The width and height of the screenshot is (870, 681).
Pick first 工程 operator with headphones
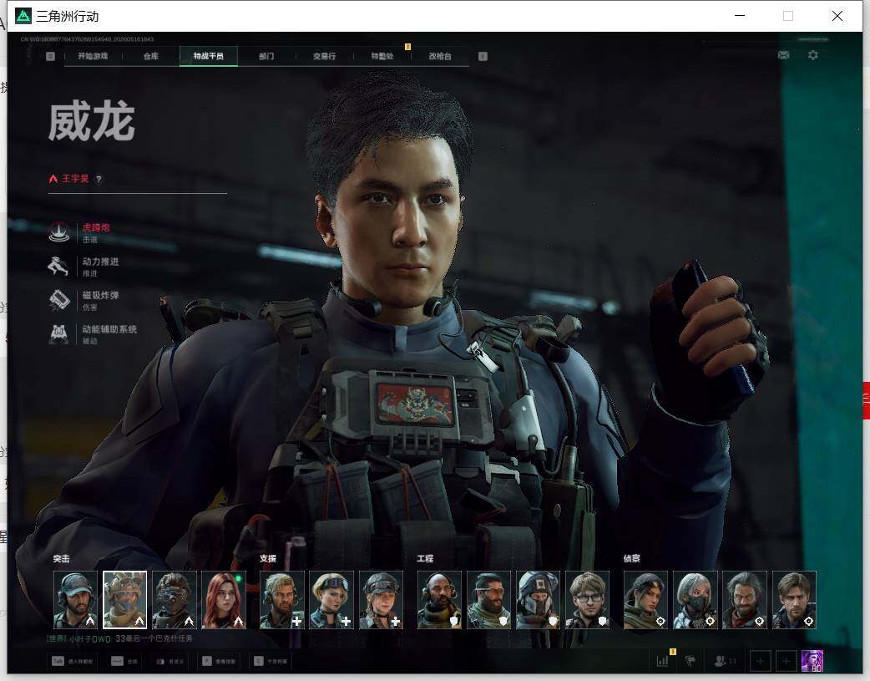click(439, 600)
